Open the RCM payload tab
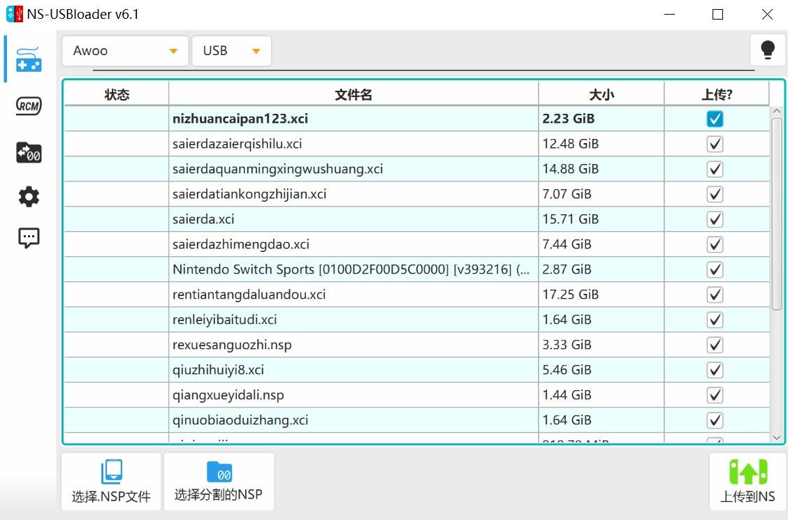Screen dimensions: 788x520 pyautogui.click(x=29, y=105)
